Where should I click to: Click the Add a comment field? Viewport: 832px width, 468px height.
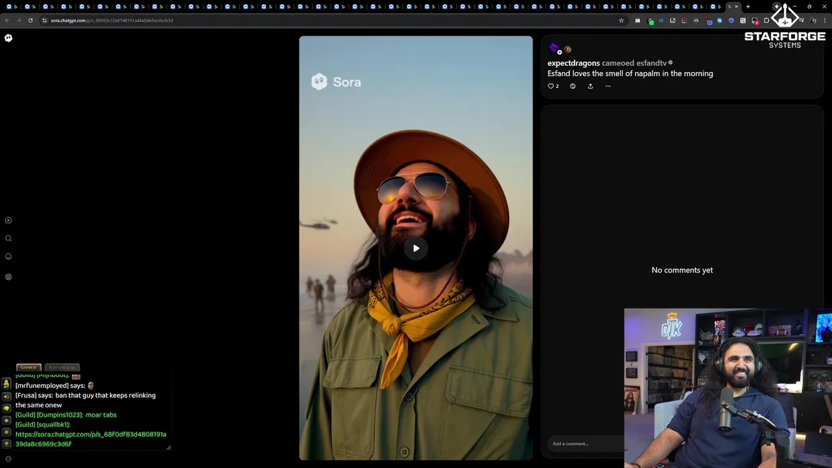pyautogui.click(x=585, y=444)
